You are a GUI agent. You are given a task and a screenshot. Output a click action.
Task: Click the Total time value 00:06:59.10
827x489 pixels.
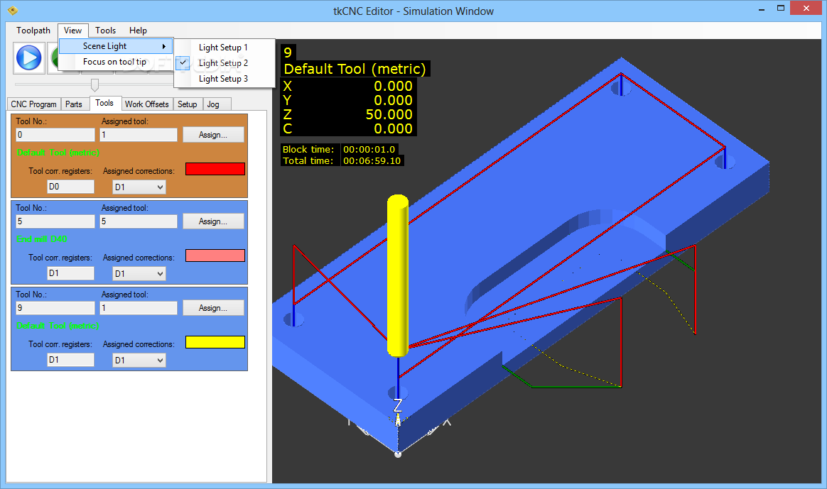(x=372, y=160)
